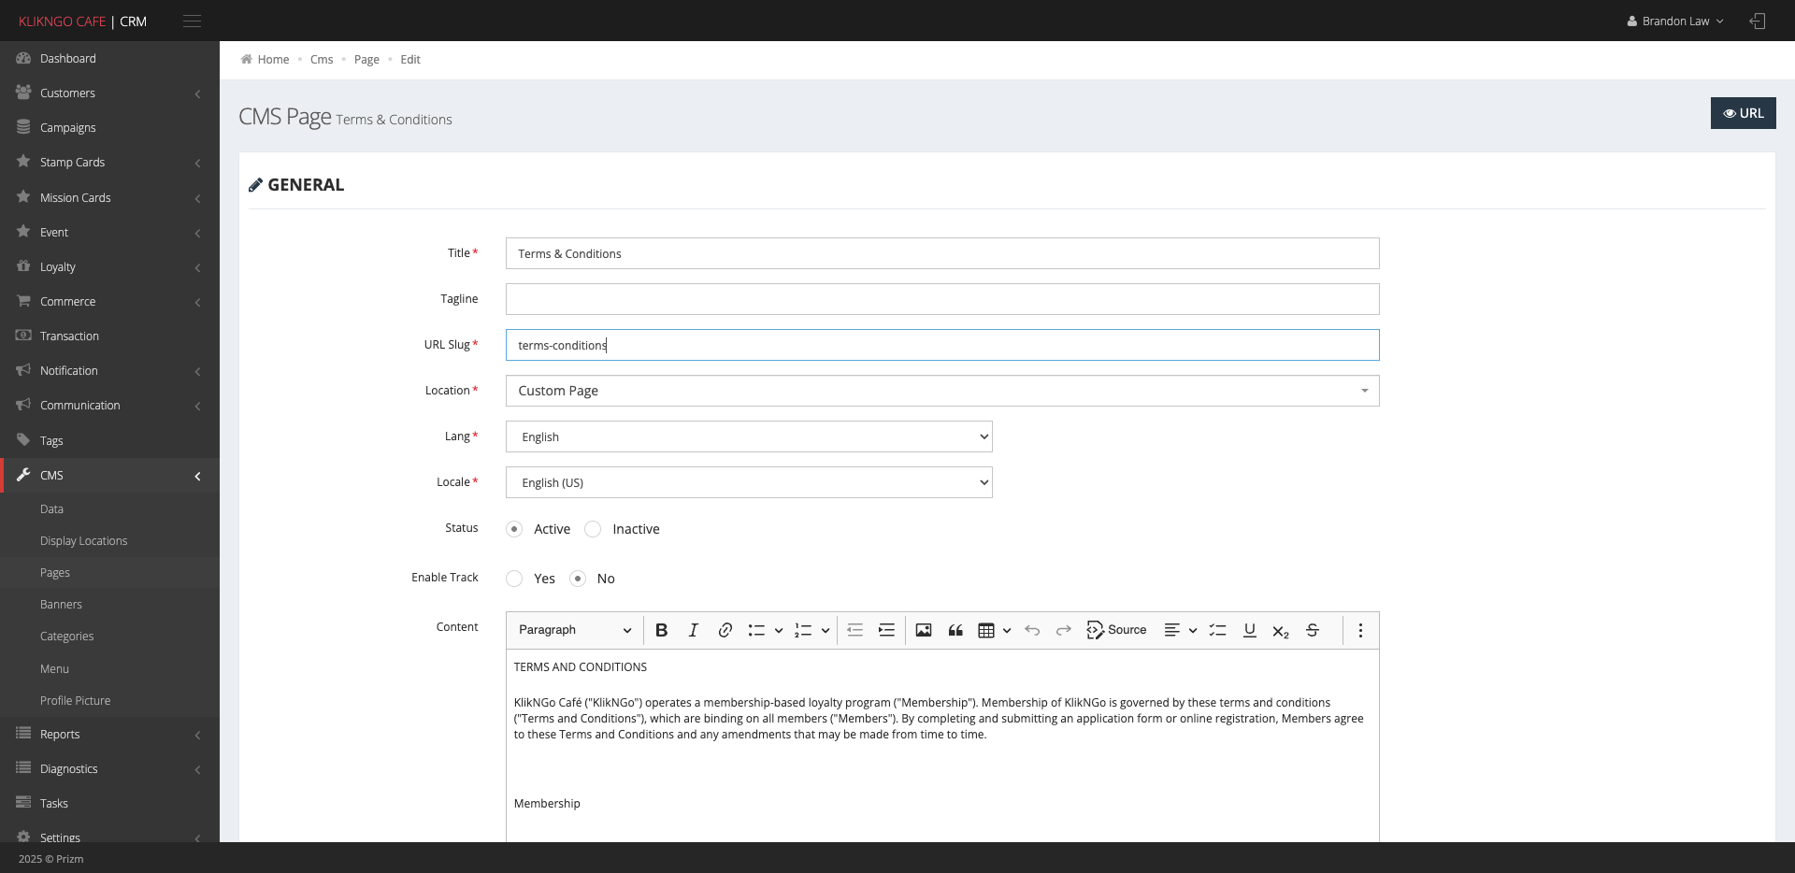Expand the Reports sidebar menu
Image resolution: width=1795 pixels, height=873 pixels.
click(x=109, y=735)
